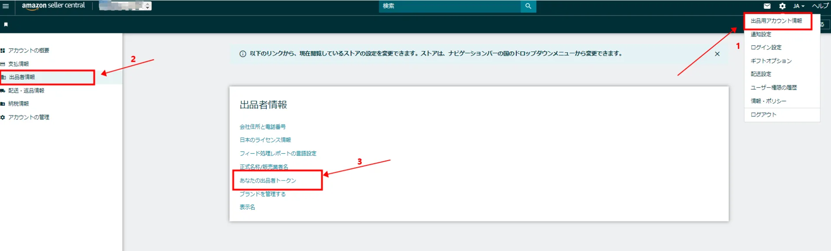
Task: Click the 納税情報 icon
Action: (3, 104)
